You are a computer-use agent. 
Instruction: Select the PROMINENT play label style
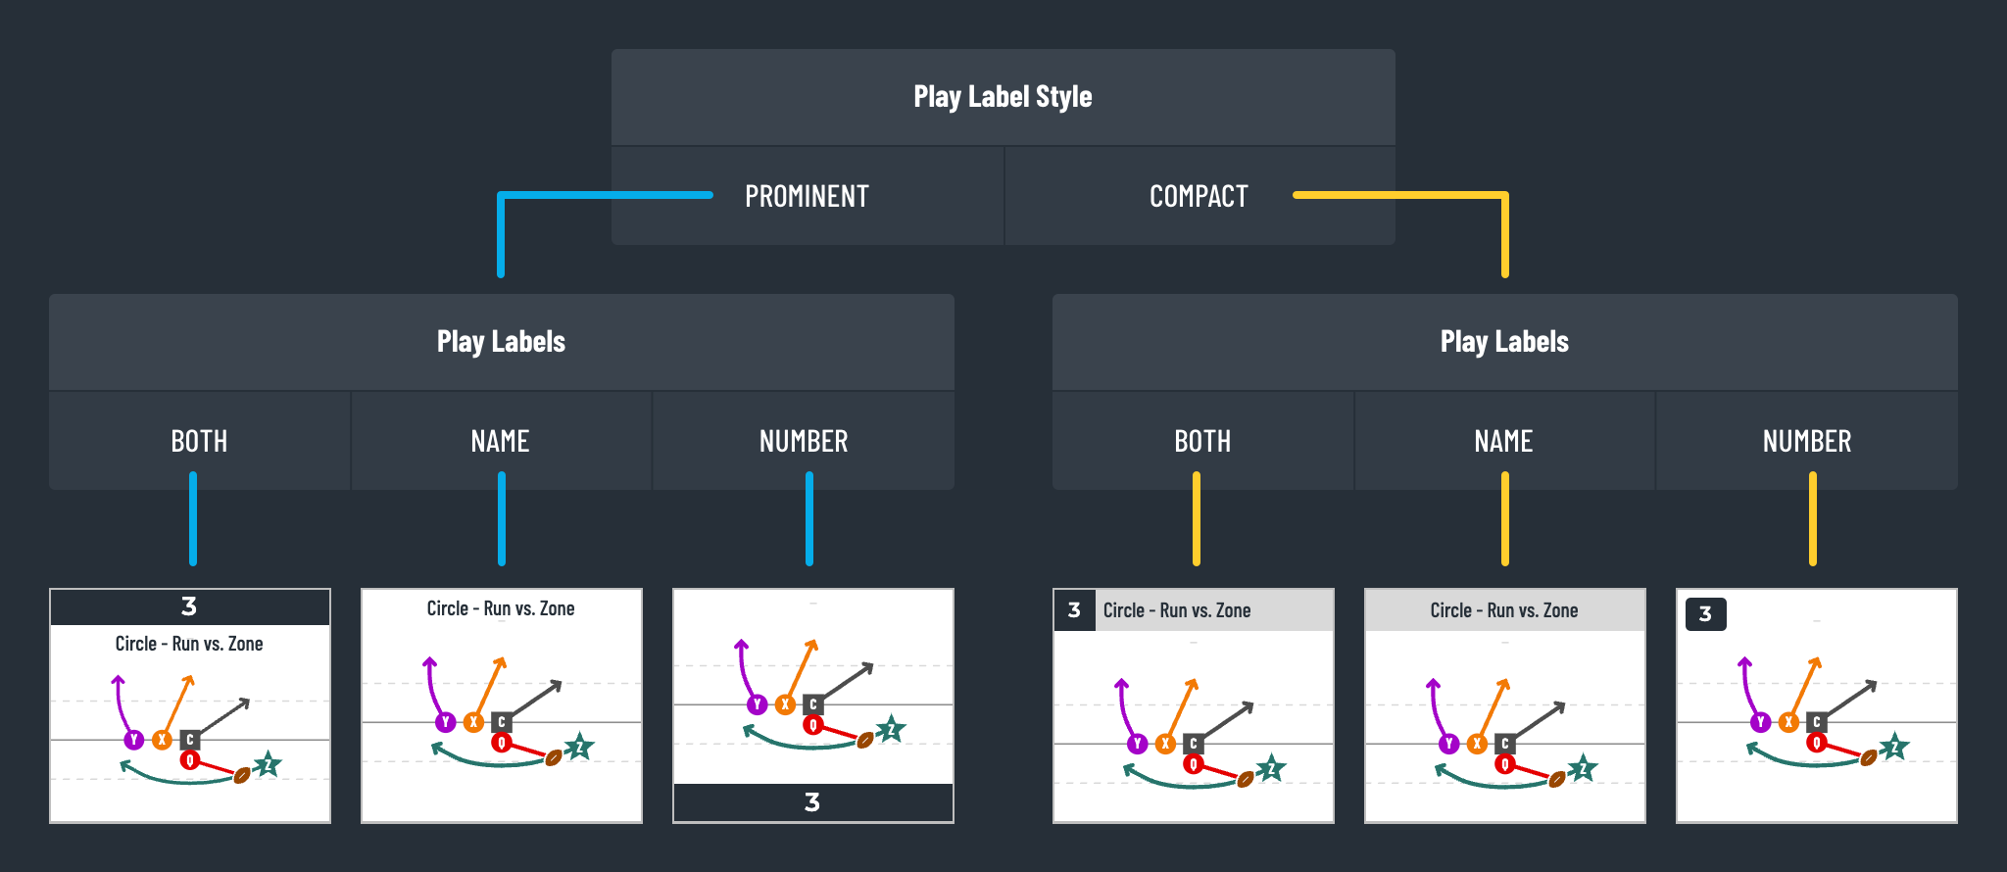(x=808, y=196)
